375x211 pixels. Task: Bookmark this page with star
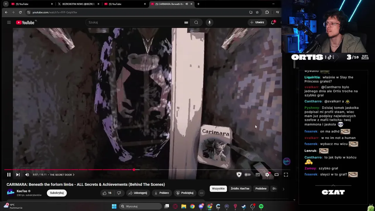tap(257, 12)
